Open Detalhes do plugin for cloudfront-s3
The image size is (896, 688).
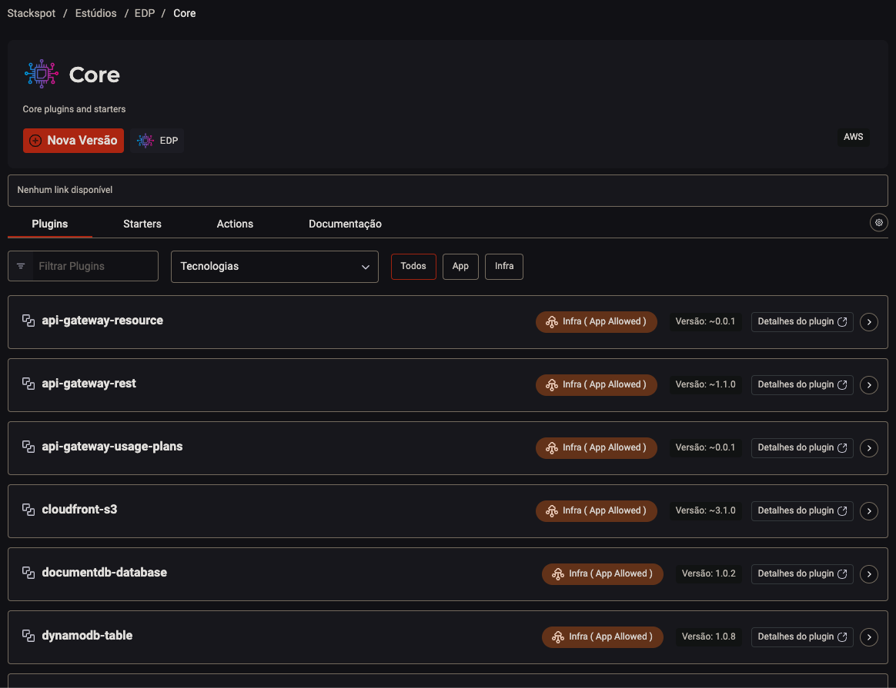tap(802, 511)
